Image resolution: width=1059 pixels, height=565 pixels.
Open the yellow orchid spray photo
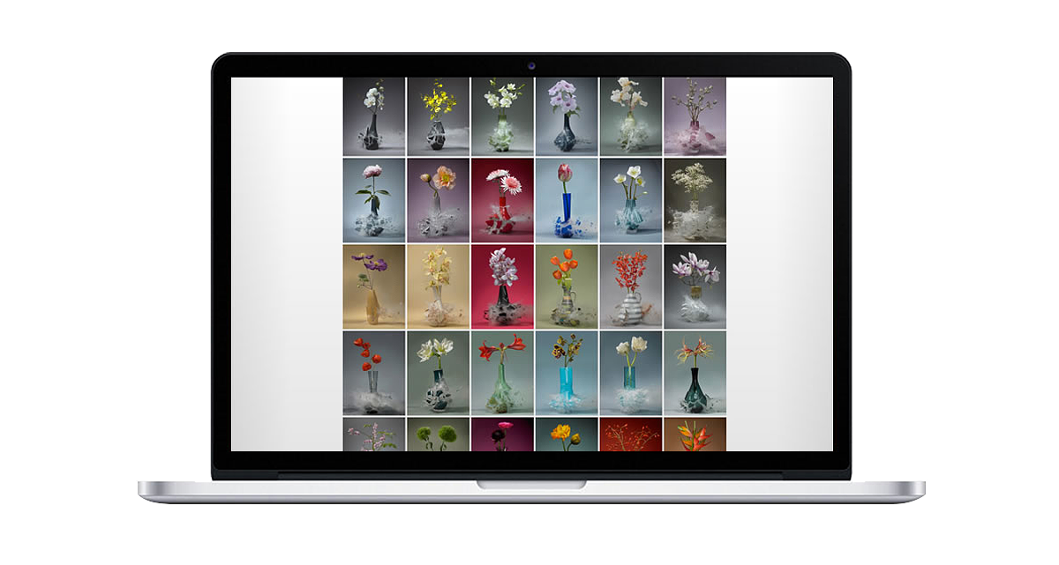[x=438, y=116]
